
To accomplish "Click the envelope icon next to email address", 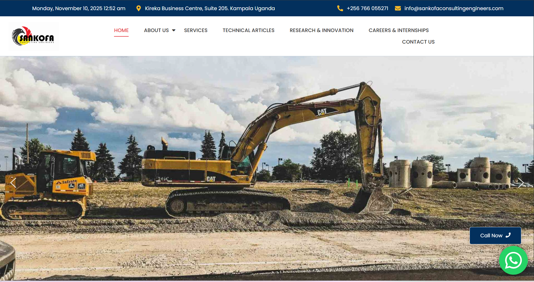I will [x=397, y=8].
